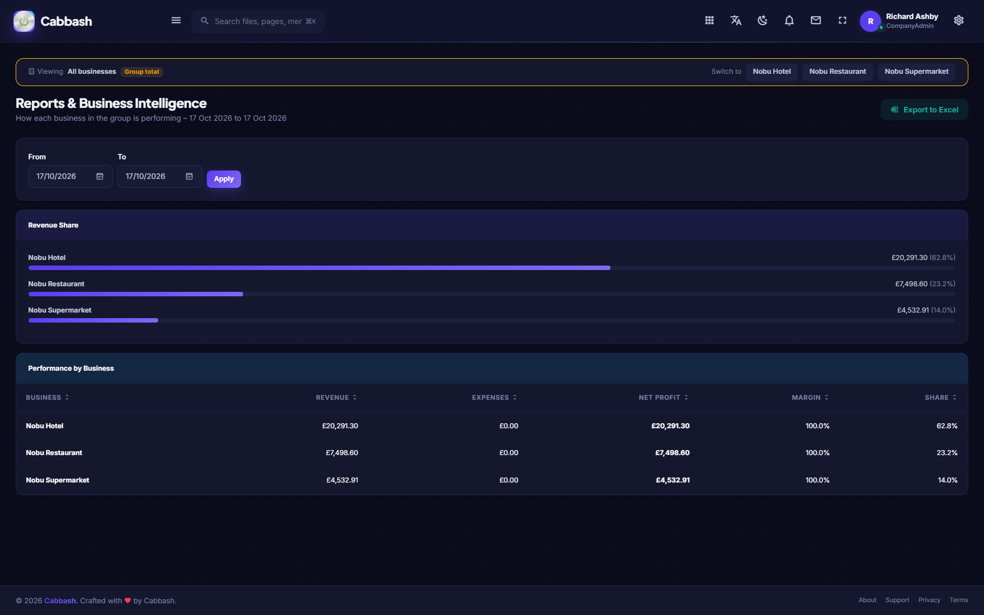
Task: Select Nobu Hotel row in performance table
Action: tap(492, 426)
